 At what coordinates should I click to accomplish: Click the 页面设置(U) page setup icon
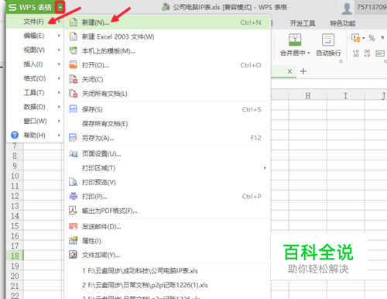74,154
